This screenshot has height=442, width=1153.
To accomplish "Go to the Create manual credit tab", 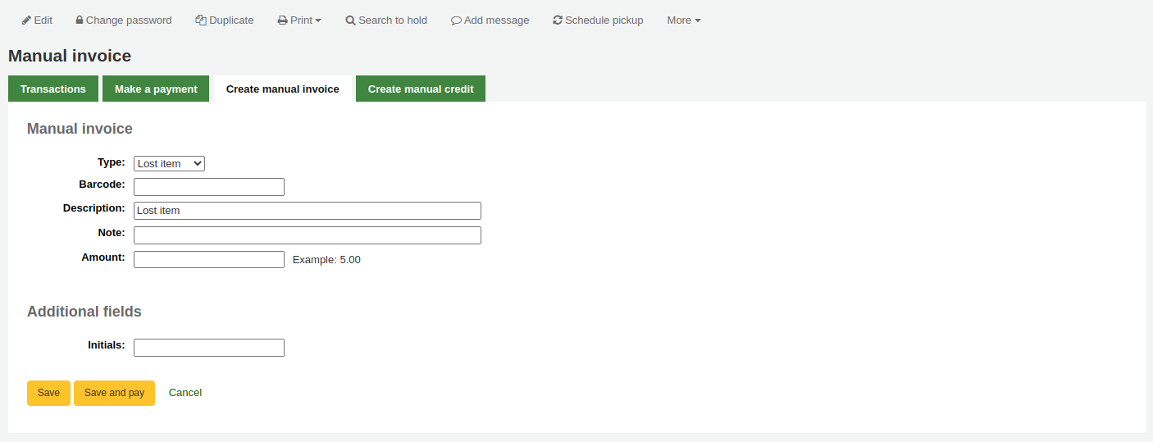I will click(421, 89).
